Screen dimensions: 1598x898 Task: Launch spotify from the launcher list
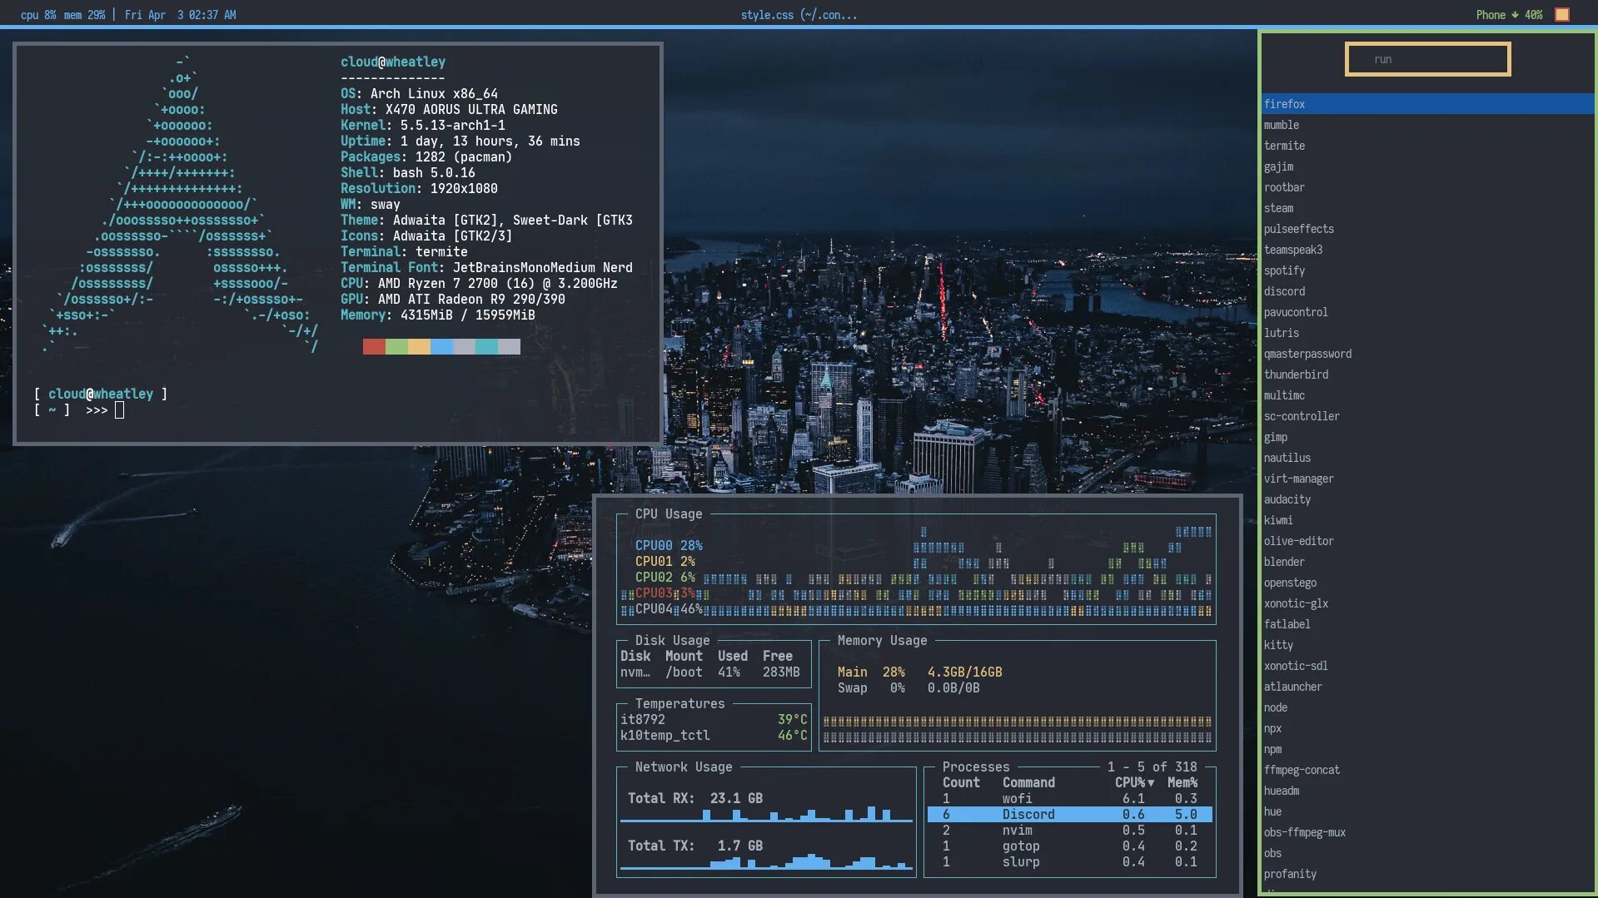point(1428,270)
